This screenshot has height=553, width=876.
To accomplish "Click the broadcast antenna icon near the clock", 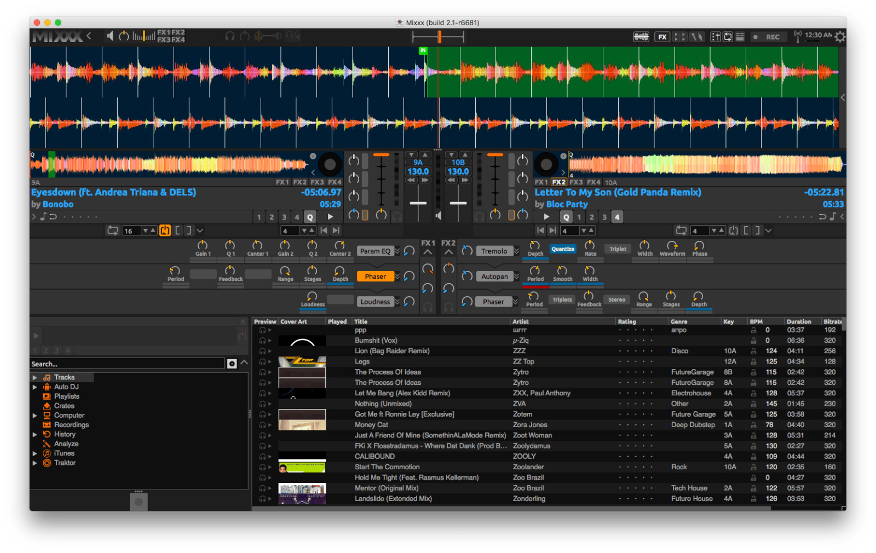I will (798, 36).
